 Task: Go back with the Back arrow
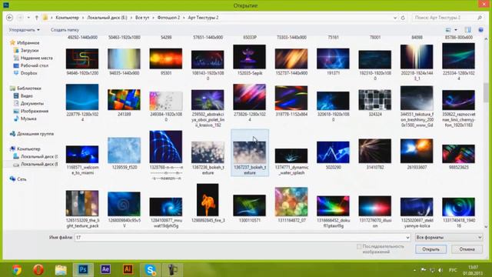(9, 18)
